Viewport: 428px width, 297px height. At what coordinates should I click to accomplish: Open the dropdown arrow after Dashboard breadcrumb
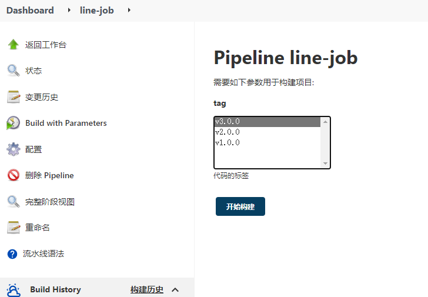[68, 11]
